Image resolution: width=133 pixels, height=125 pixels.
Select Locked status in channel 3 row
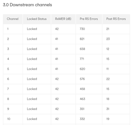[x=32, y=49]
